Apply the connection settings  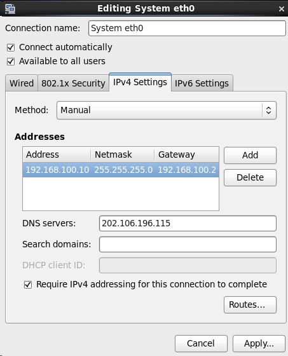(259, 343)
